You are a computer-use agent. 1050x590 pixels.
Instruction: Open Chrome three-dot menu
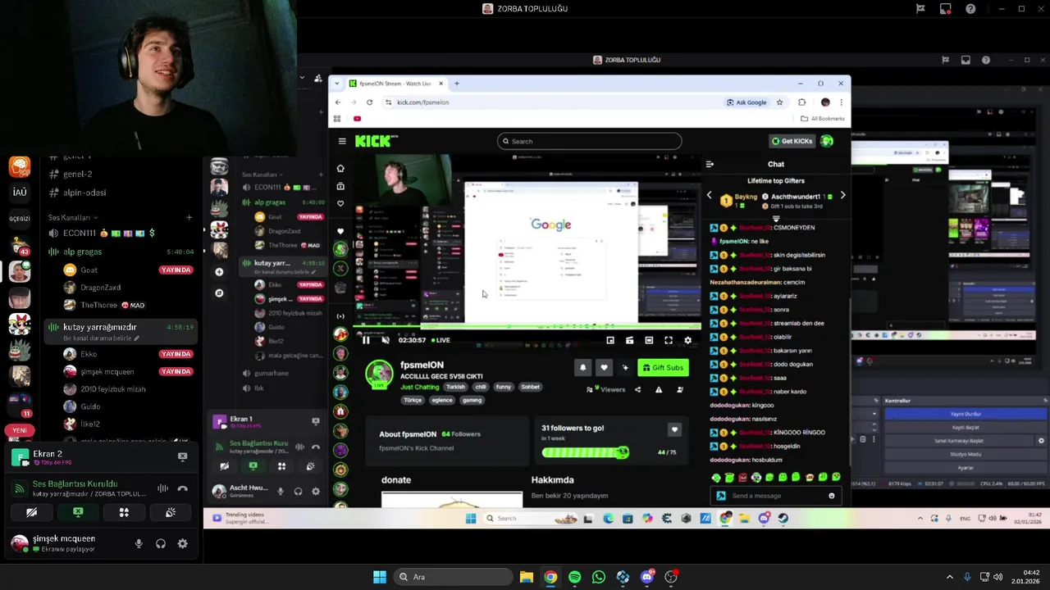tap(841, 102)
